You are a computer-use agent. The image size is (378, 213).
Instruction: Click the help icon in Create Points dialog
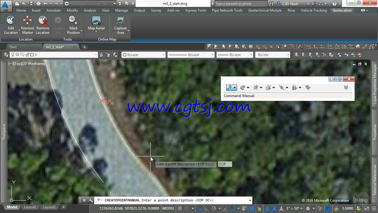pyautogui.click(x=340, y=79)
